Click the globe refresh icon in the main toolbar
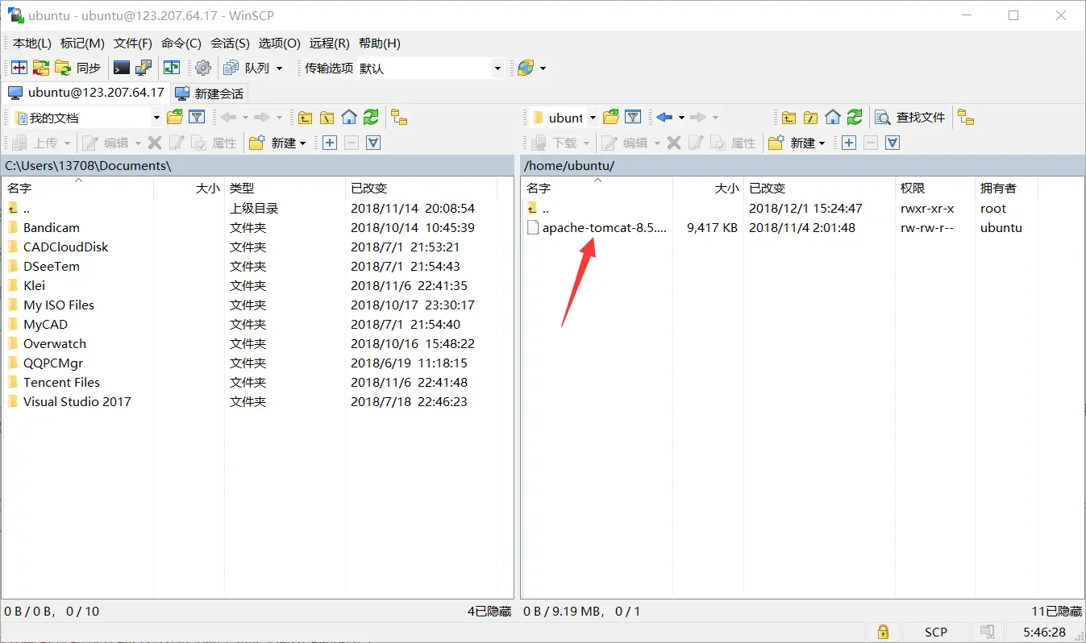Image resolution: width=1086 pixels, height=643 pixels. click(526, 68)
